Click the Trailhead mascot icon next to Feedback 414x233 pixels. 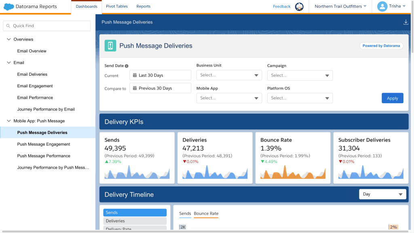click(299, 6)
